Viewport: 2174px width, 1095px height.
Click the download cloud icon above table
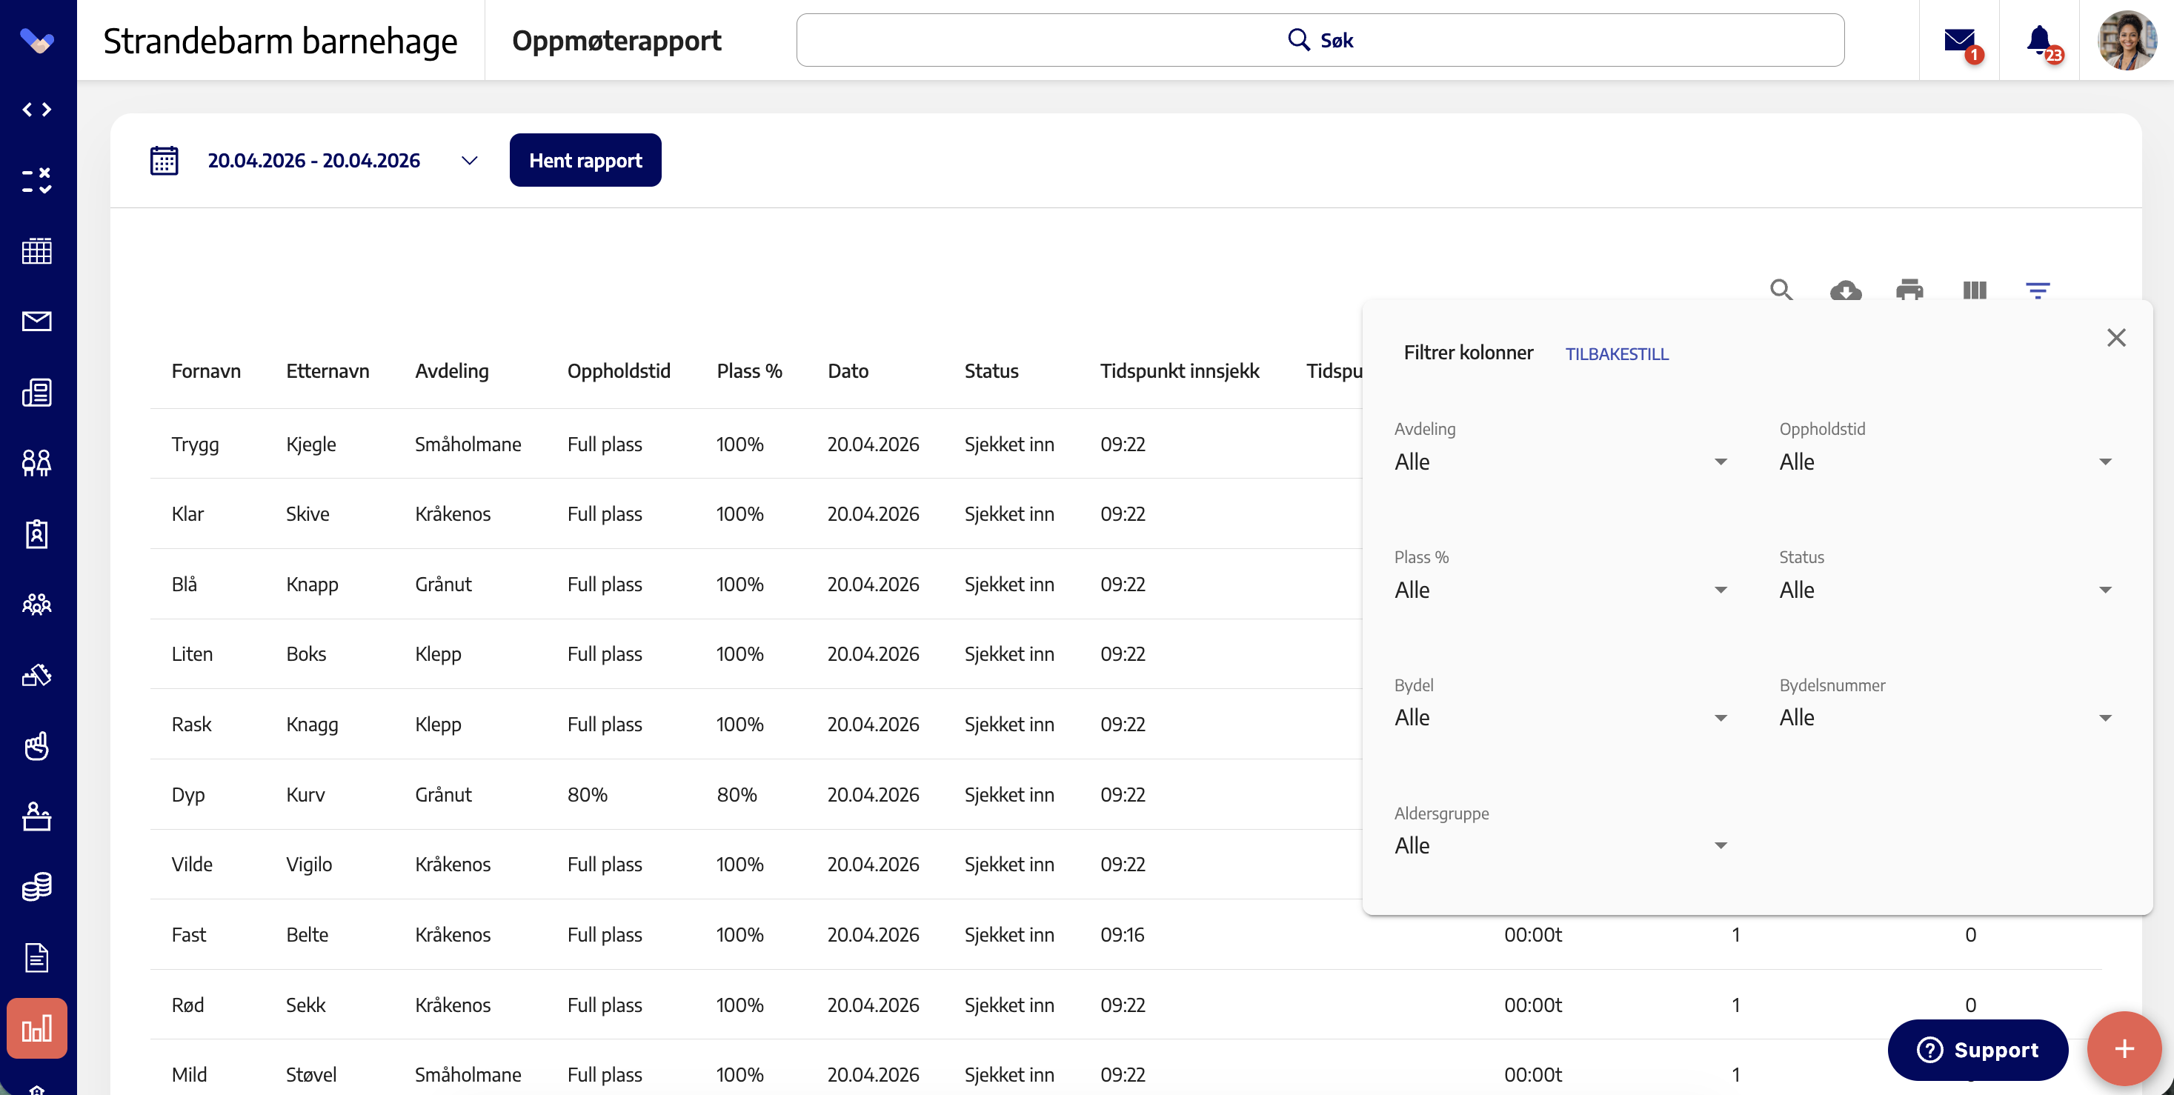[x=1846, y=291]
